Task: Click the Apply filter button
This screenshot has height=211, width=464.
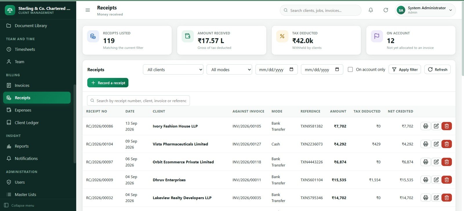Action: (405, 70)
